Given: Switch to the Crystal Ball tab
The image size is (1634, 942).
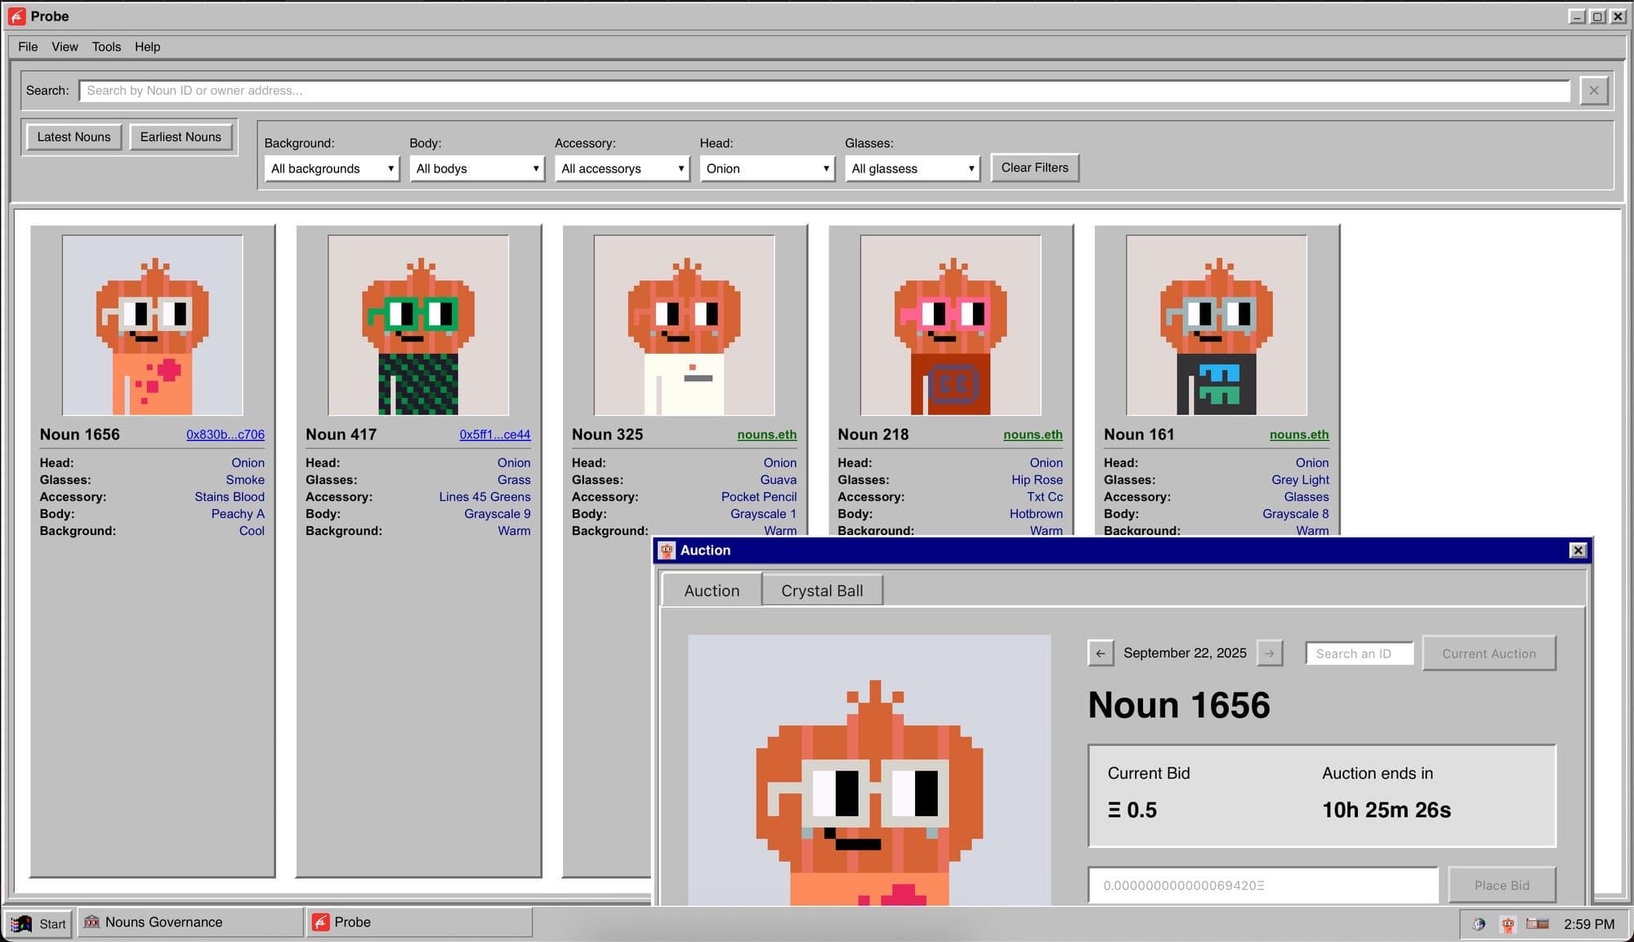Looking at the screenshot, I should [x=821, y=591].
